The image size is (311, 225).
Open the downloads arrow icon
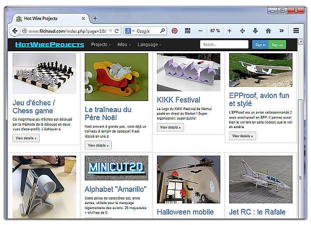[x=255, y=31]
